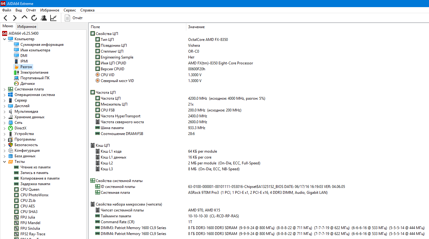Expand the Безопасность tree node
The height and width of the screenshot is (239, 429).
tap(4, 145)
